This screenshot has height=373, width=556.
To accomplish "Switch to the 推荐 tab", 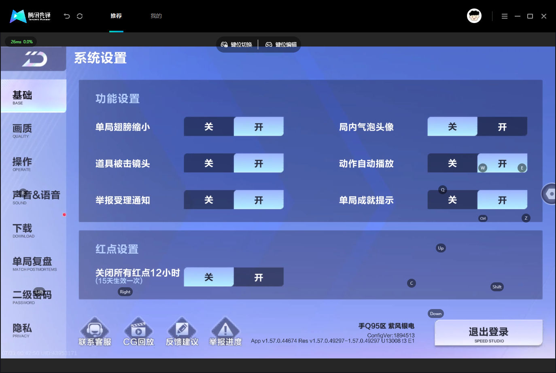I will tap(116, 16).
